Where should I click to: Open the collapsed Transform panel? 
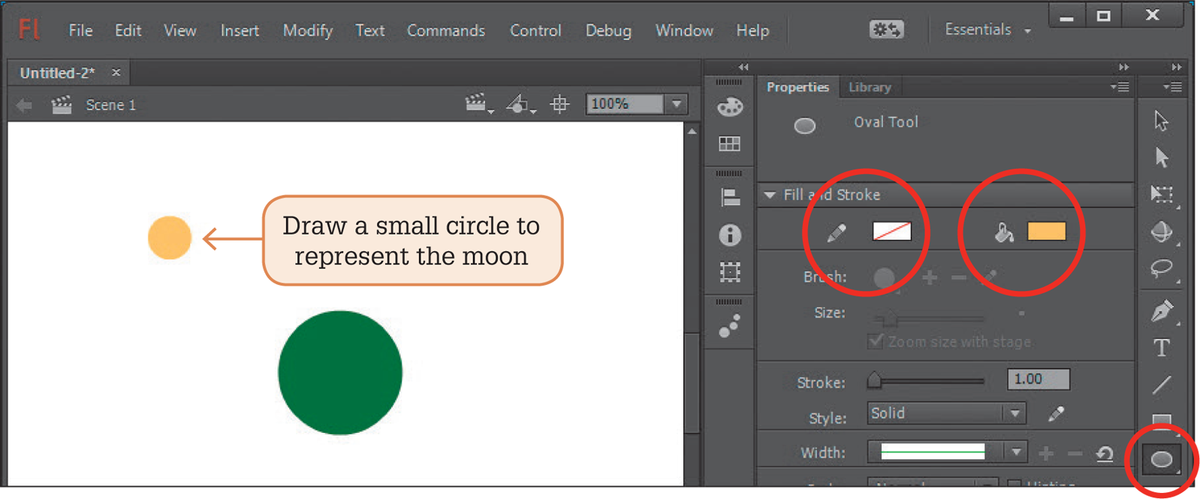(x=730, y=271)
